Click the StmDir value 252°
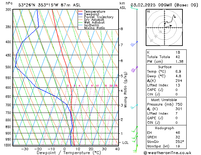This screenshot has width=201, height=155. tap(180, 142)
